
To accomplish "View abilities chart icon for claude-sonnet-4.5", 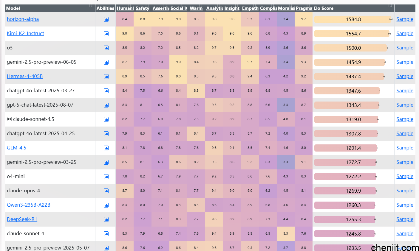I will [106, 120].
